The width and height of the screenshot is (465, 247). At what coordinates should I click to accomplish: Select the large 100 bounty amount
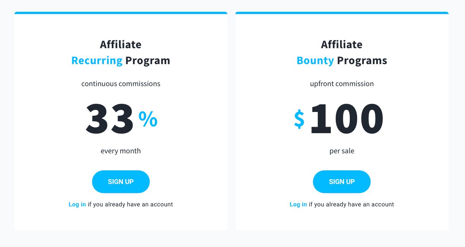(x=346, y=119)
